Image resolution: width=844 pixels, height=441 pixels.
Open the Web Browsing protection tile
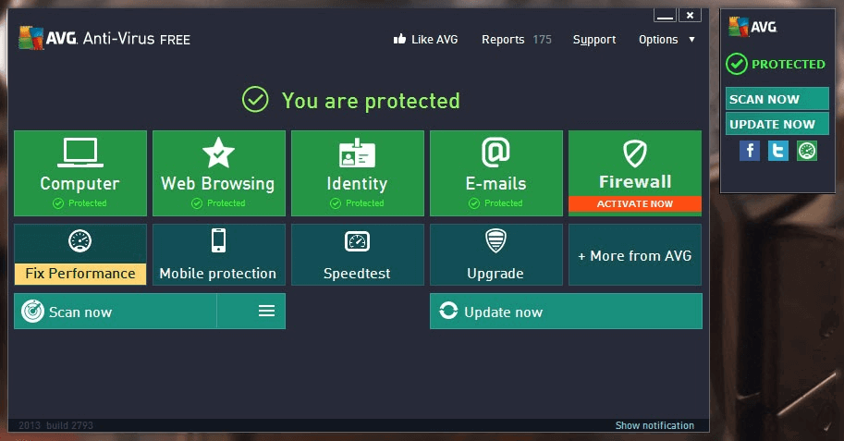click(218, 173)
